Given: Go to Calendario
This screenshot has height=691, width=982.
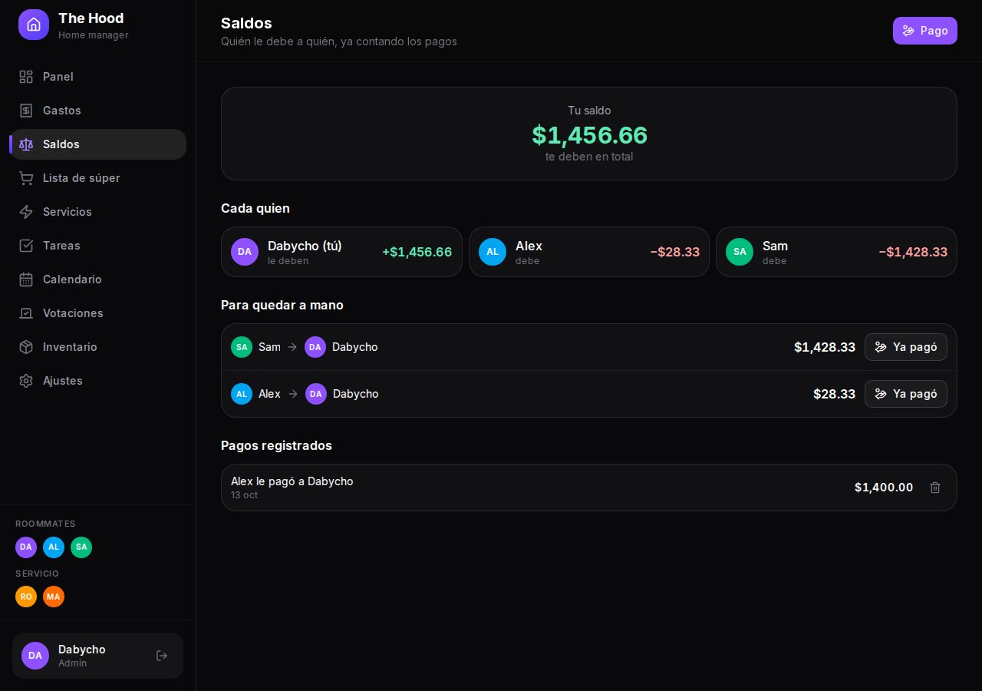Looking at the screenshot, I should [98, 279].
